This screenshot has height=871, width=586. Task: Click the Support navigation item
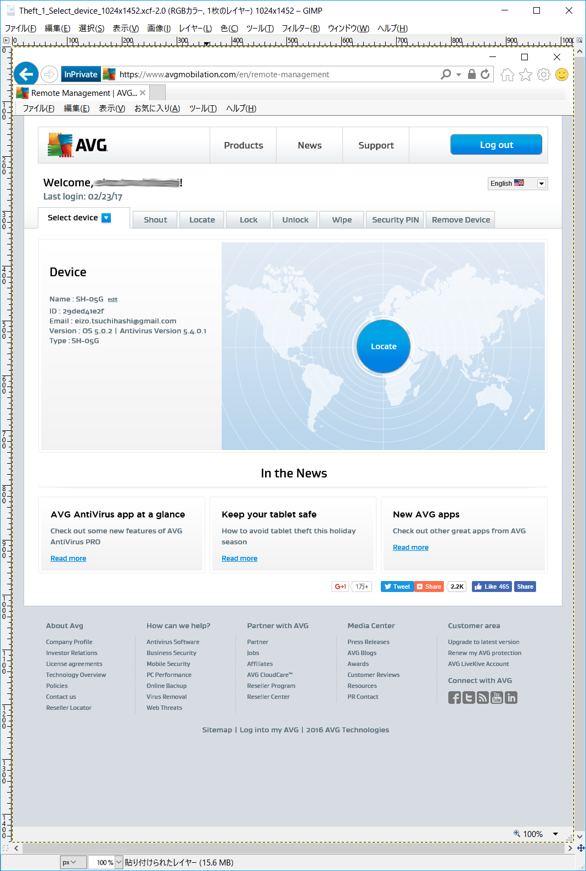point(376,145)
